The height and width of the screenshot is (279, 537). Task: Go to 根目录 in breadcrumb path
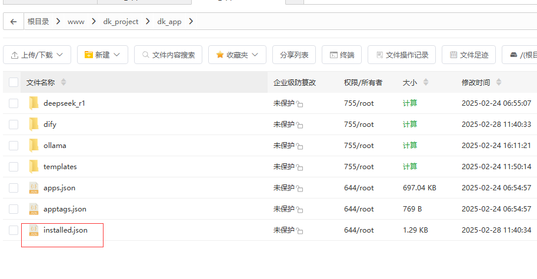pos(38,22)
